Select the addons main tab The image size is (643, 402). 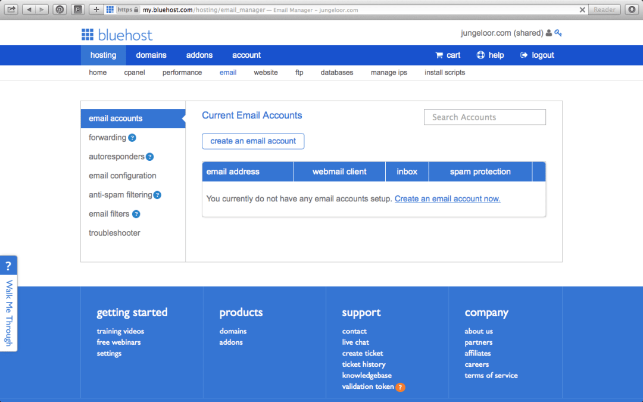(199, 55)
